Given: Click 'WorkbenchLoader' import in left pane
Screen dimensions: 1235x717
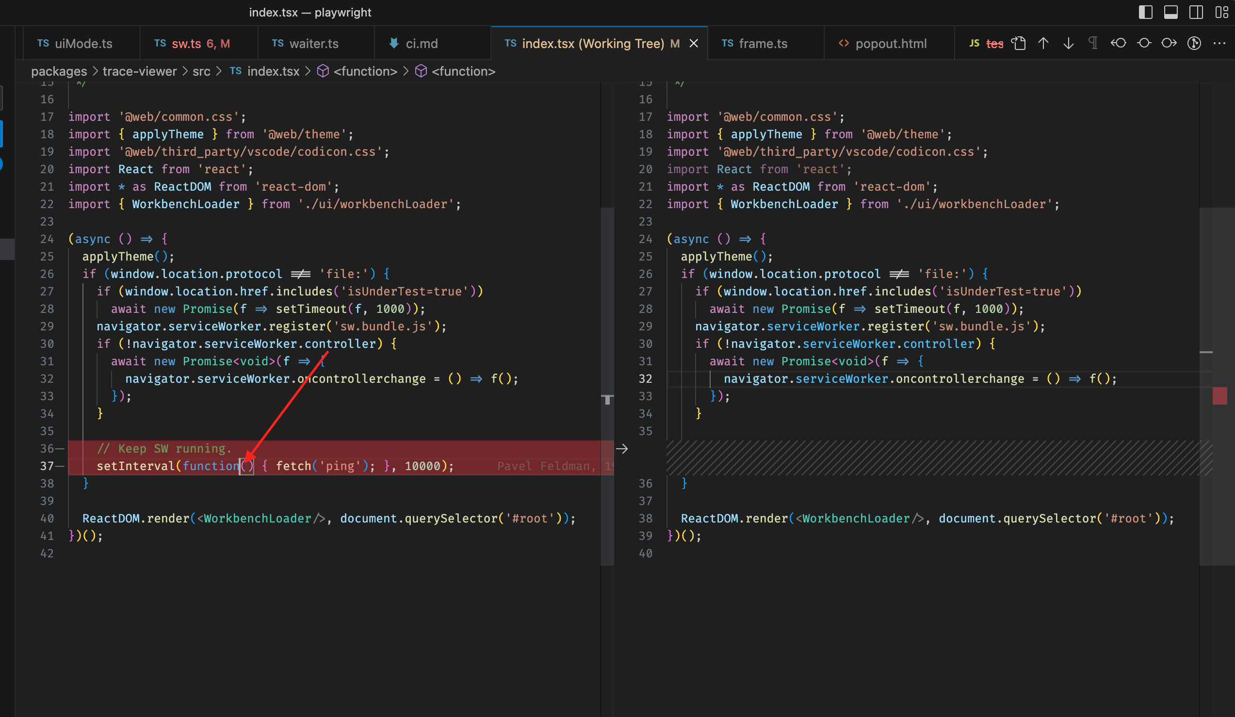Looking at the screenshot, I should (x=186, y=204).
